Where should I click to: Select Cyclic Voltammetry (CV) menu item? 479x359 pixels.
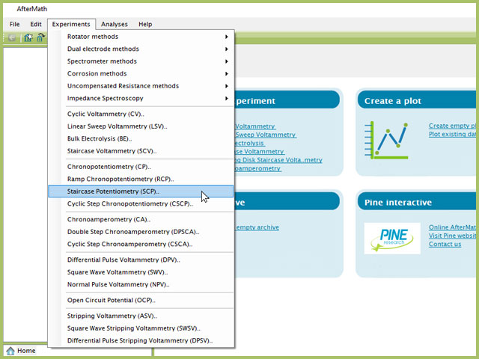tap(141, 114)
